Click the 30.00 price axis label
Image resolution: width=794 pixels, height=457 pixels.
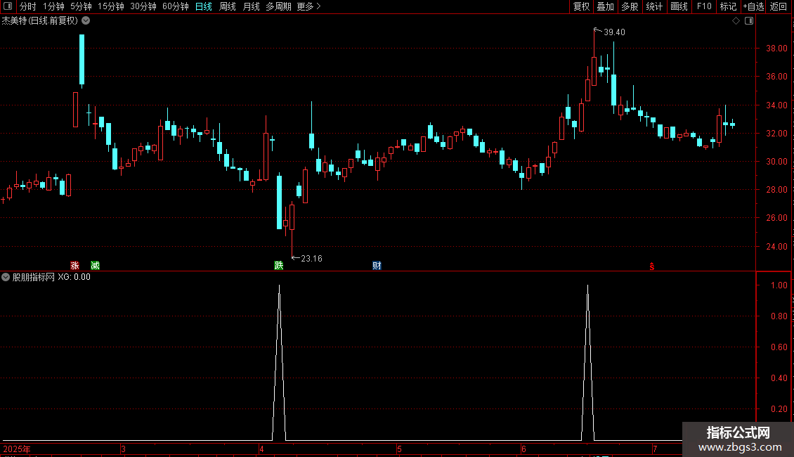[x=776, y=162]
